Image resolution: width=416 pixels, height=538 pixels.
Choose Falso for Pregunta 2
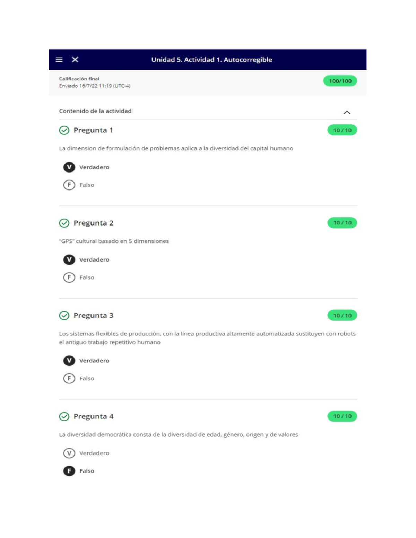click(69, 277)
